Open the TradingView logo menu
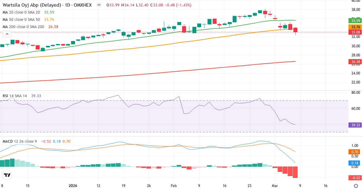Screen dimensions: 363x190 pos(8,174)
